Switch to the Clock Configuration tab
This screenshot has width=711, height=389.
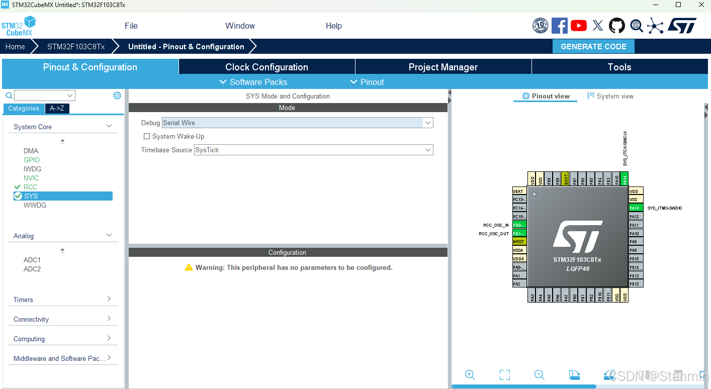(266, 67)
